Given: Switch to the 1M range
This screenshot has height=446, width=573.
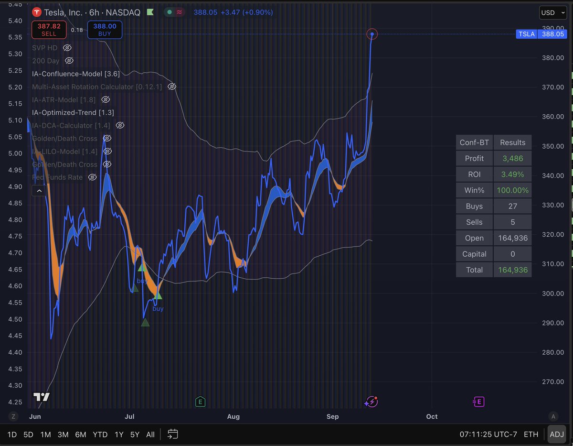Looking at the screenshot, I should pos(46,435).
